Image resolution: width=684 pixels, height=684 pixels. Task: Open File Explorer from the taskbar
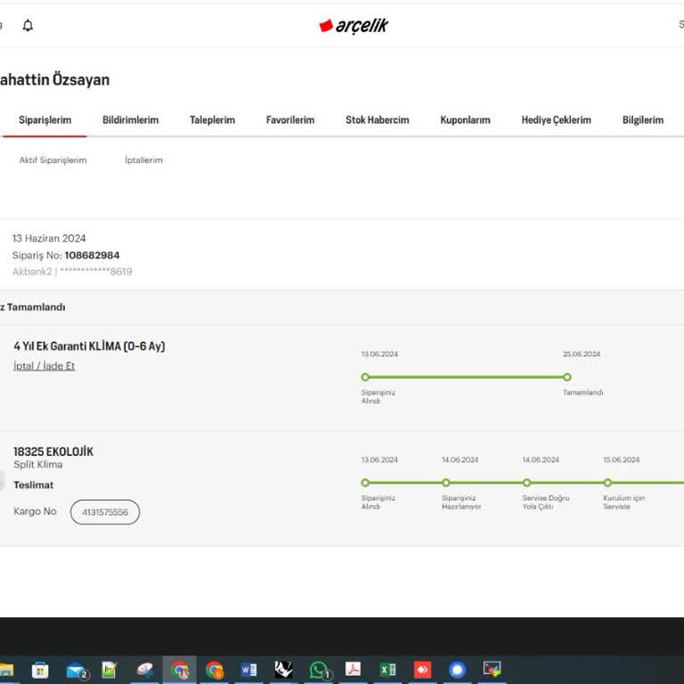(7, 670)
